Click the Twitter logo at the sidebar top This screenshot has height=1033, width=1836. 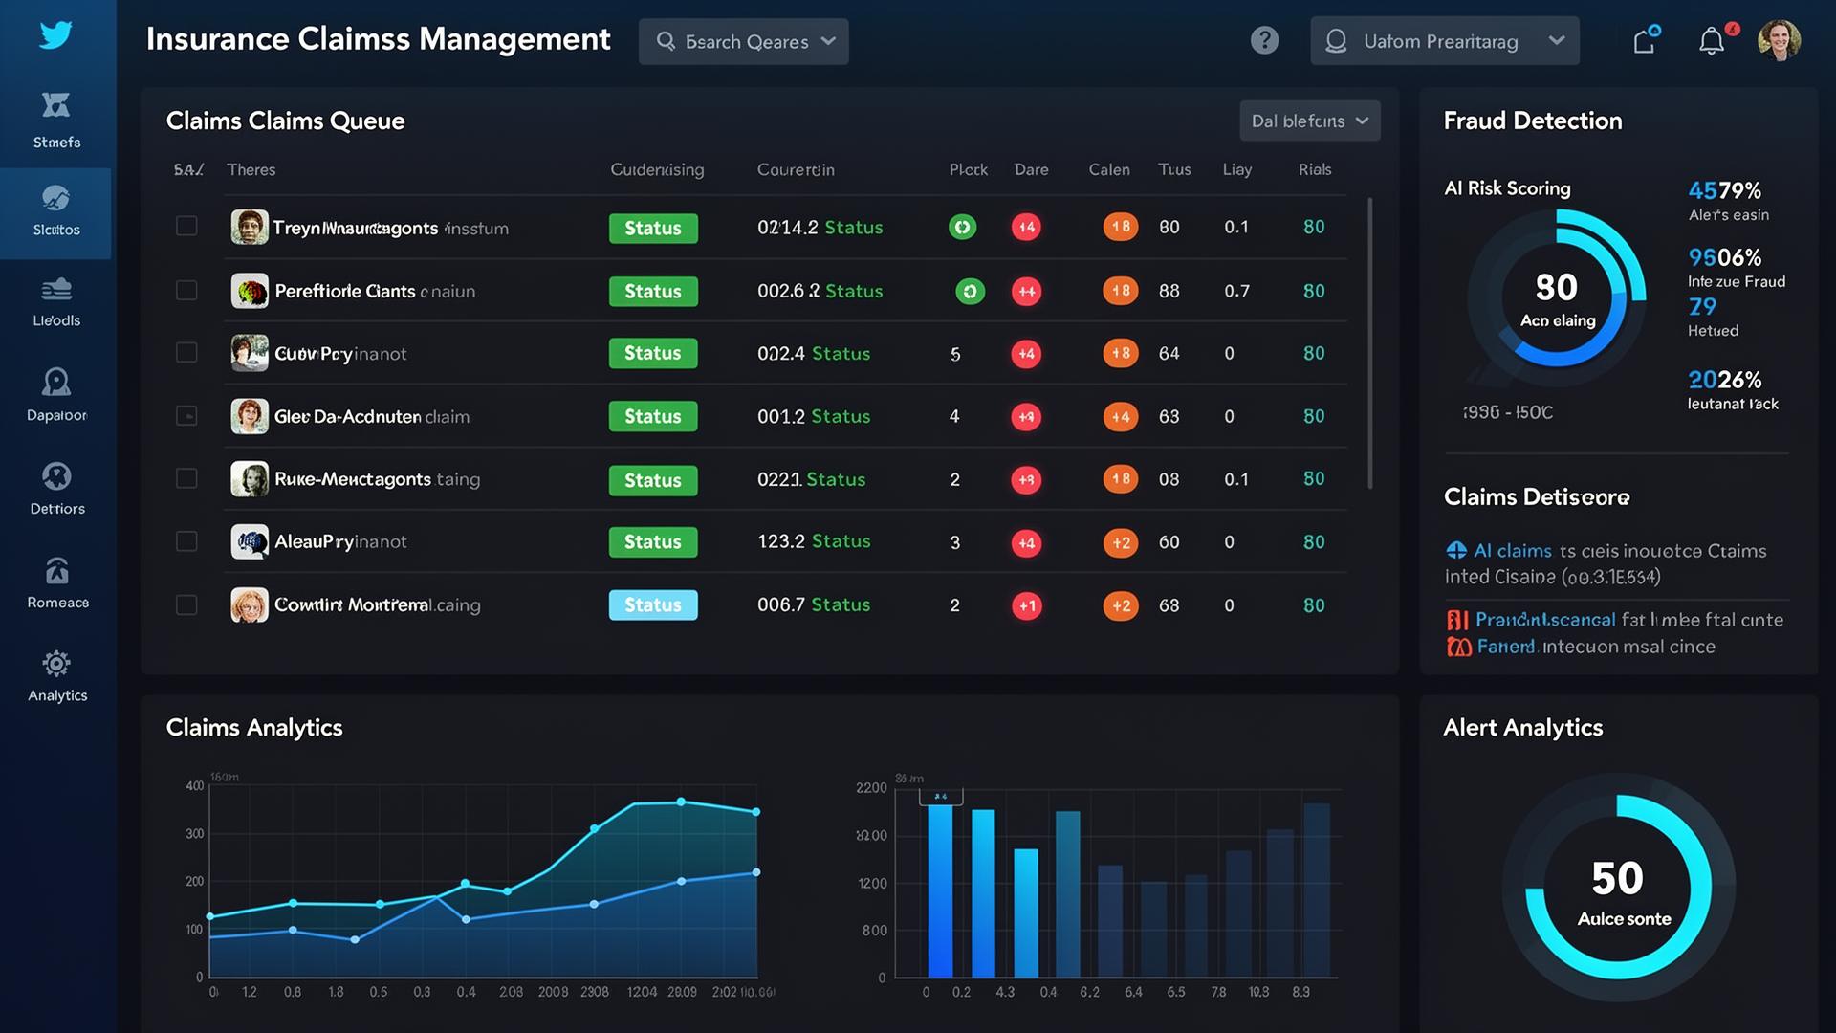coord(56,35)
